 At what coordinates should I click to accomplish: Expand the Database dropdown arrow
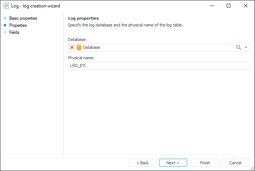tap(246, 48)
